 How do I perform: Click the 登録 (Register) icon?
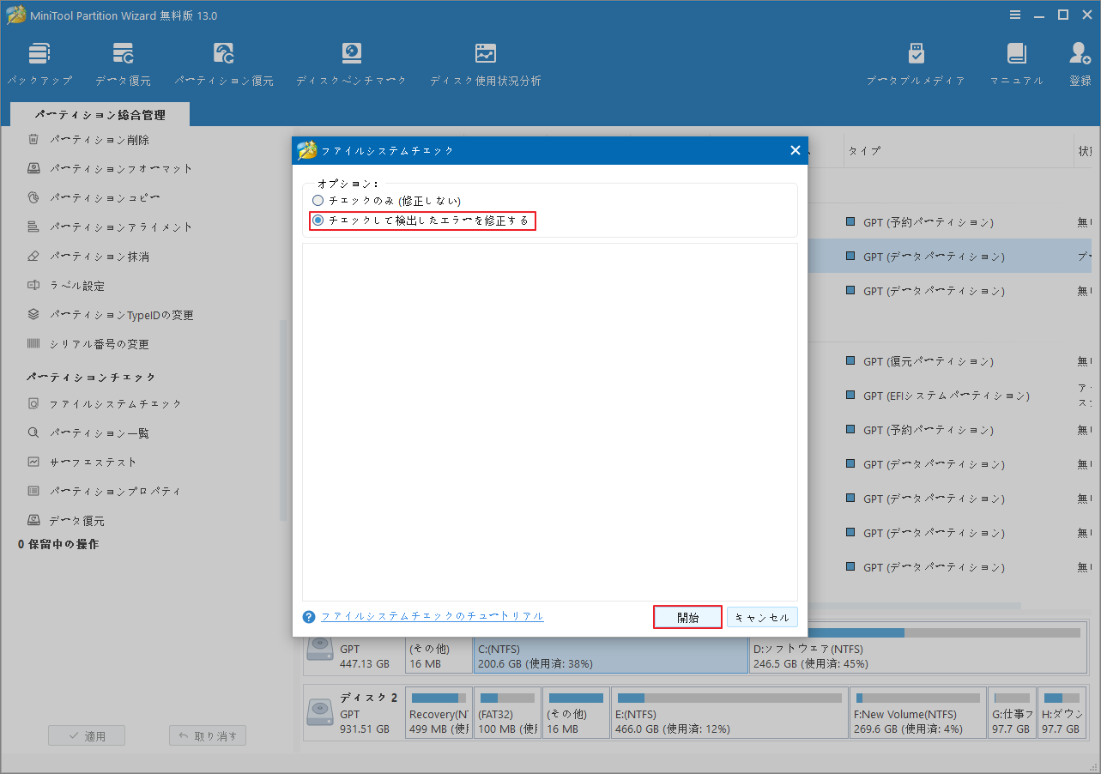pos(1079,62)
